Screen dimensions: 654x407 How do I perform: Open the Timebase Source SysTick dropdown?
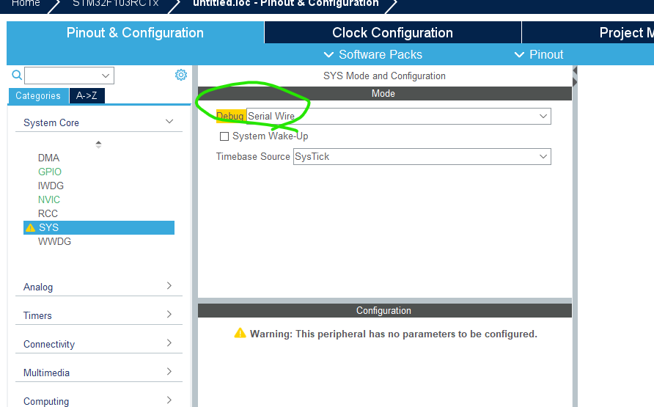pyautogui.click(x=422, y=156)
